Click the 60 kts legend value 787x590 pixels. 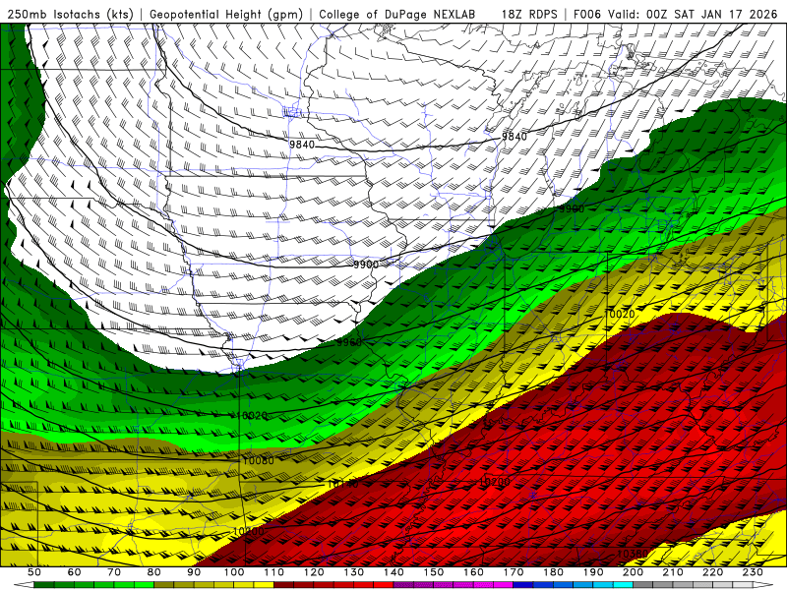[x=74, y=572]
